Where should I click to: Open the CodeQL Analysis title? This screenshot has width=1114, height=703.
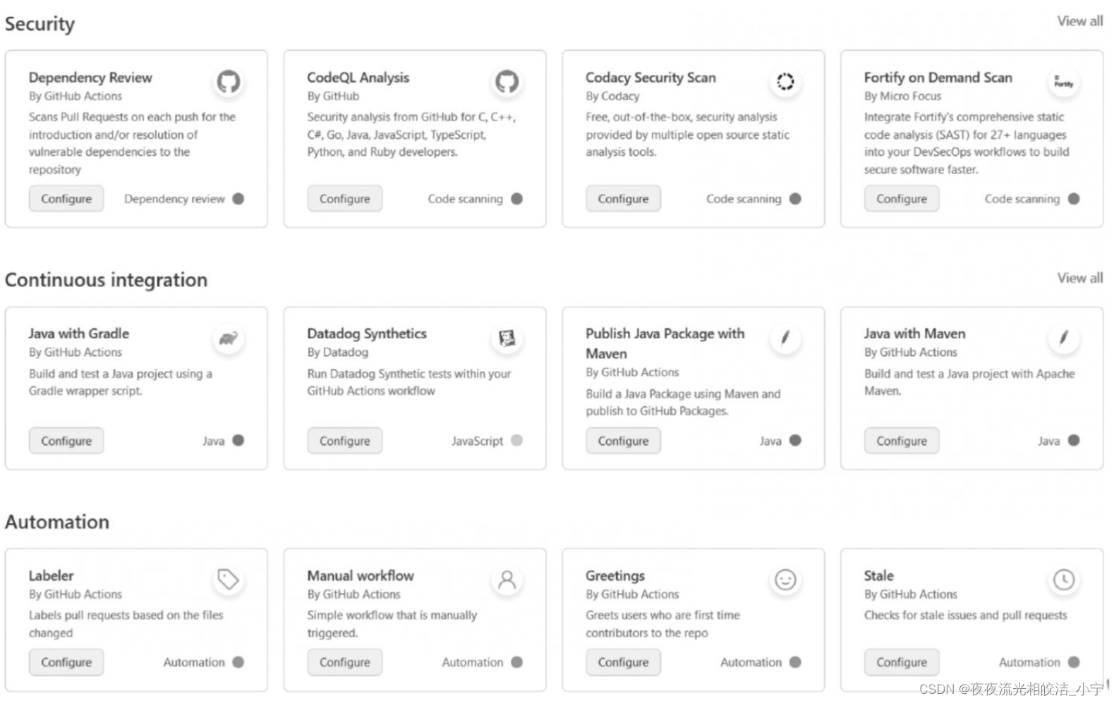coord(358,78)
